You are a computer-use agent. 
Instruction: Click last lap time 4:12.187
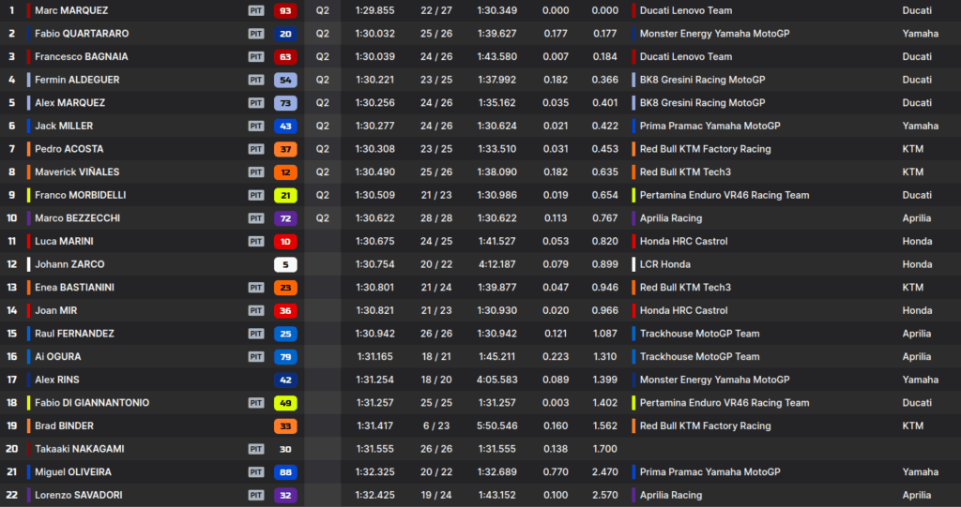tap(497, 264)
